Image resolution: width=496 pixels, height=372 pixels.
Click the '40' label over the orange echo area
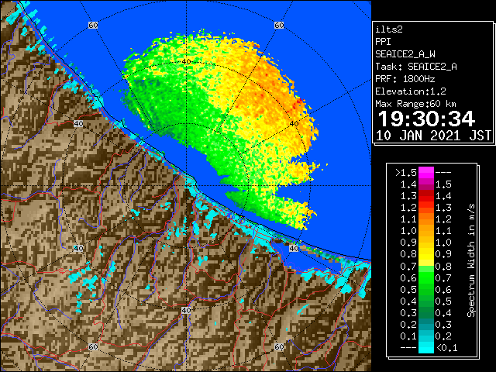tap(294, 124)
